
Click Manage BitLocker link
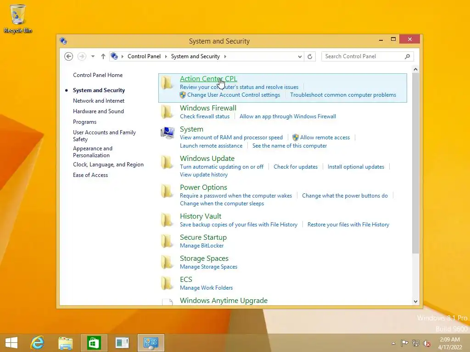(x=202, y=246)
